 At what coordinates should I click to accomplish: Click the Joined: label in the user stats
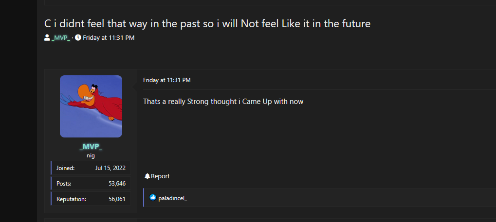coord(65,168)
